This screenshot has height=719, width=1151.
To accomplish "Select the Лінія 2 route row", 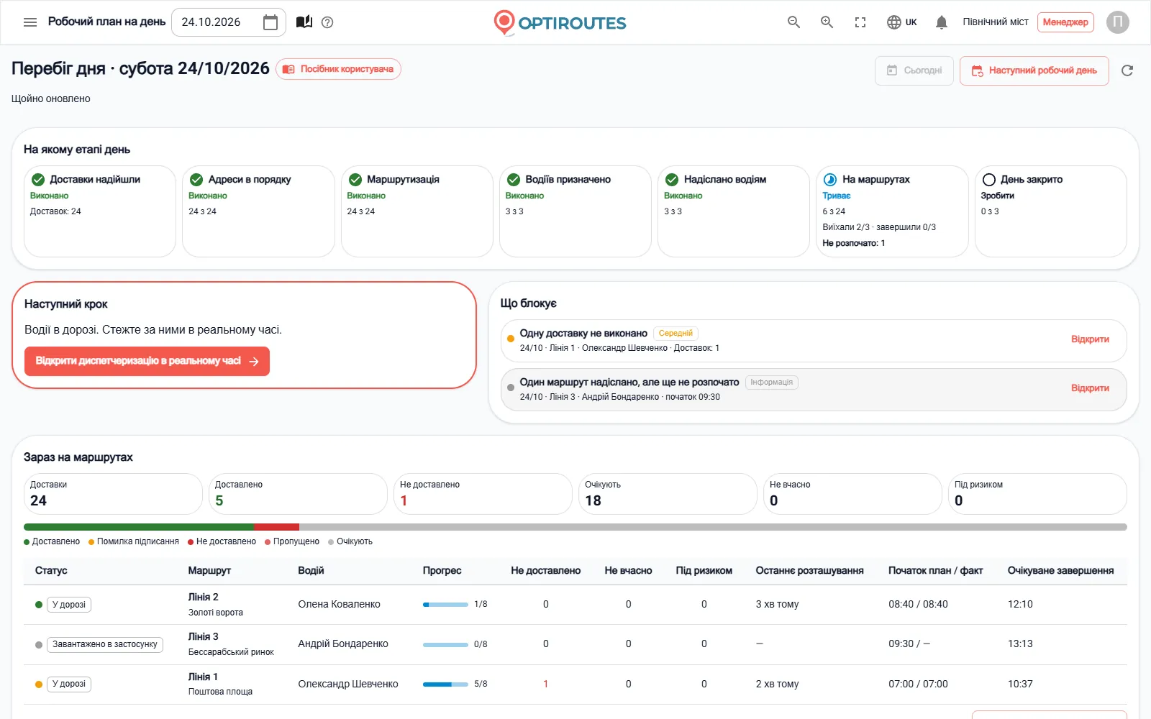I will 575,605.
